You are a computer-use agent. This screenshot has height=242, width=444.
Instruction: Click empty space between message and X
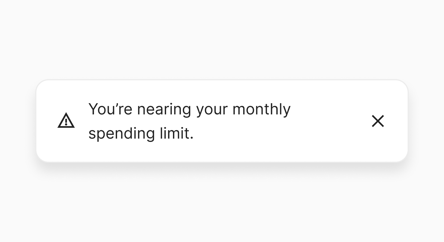pyautogui.click(x=331, y=121)
